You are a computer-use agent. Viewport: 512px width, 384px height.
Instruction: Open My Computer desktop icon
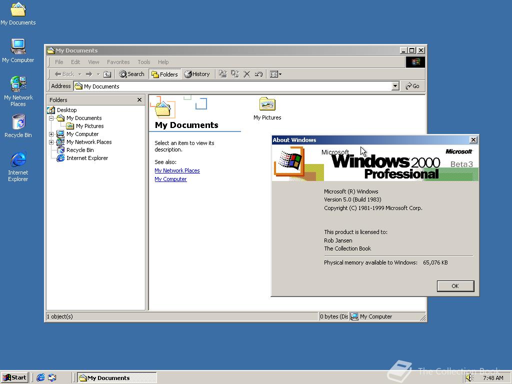(18, 50)
